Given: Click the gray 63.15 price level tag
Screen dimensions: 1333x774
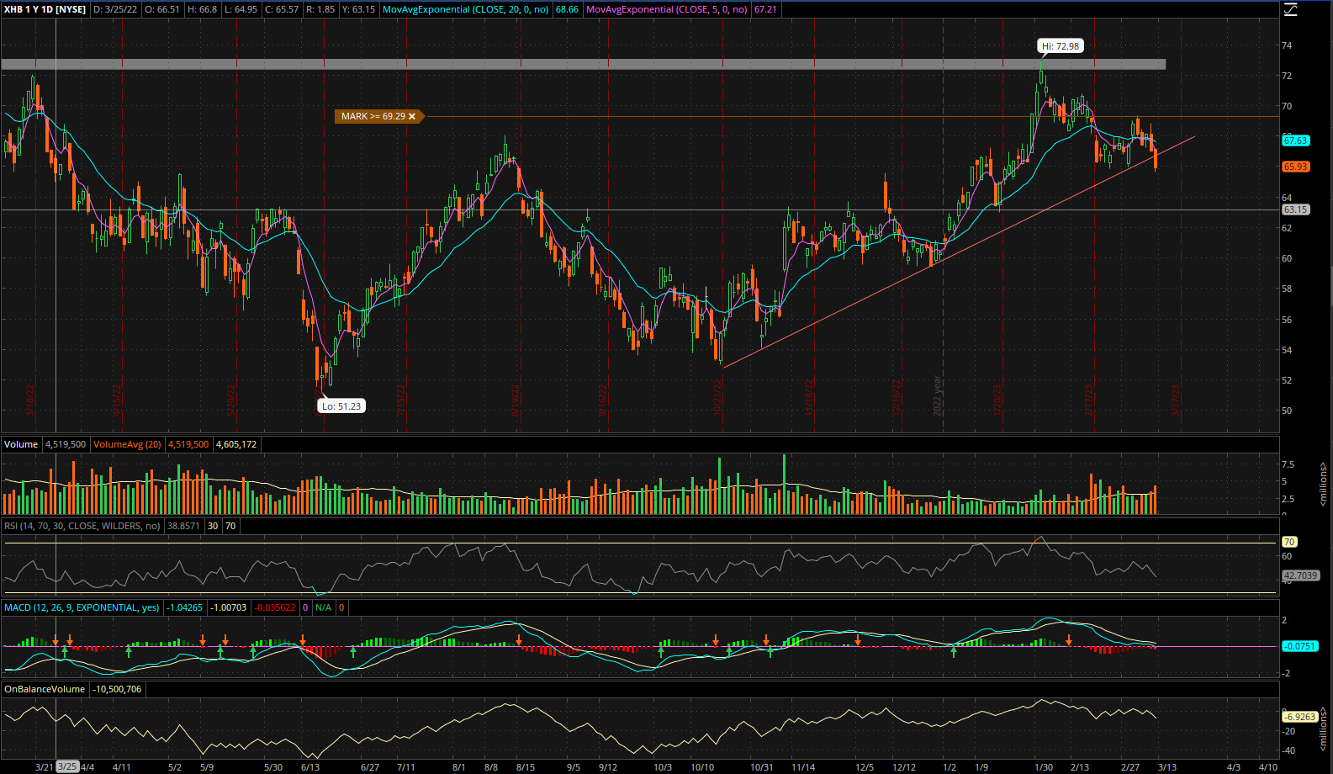Looking at the screenshot, I should point(1295,209).
